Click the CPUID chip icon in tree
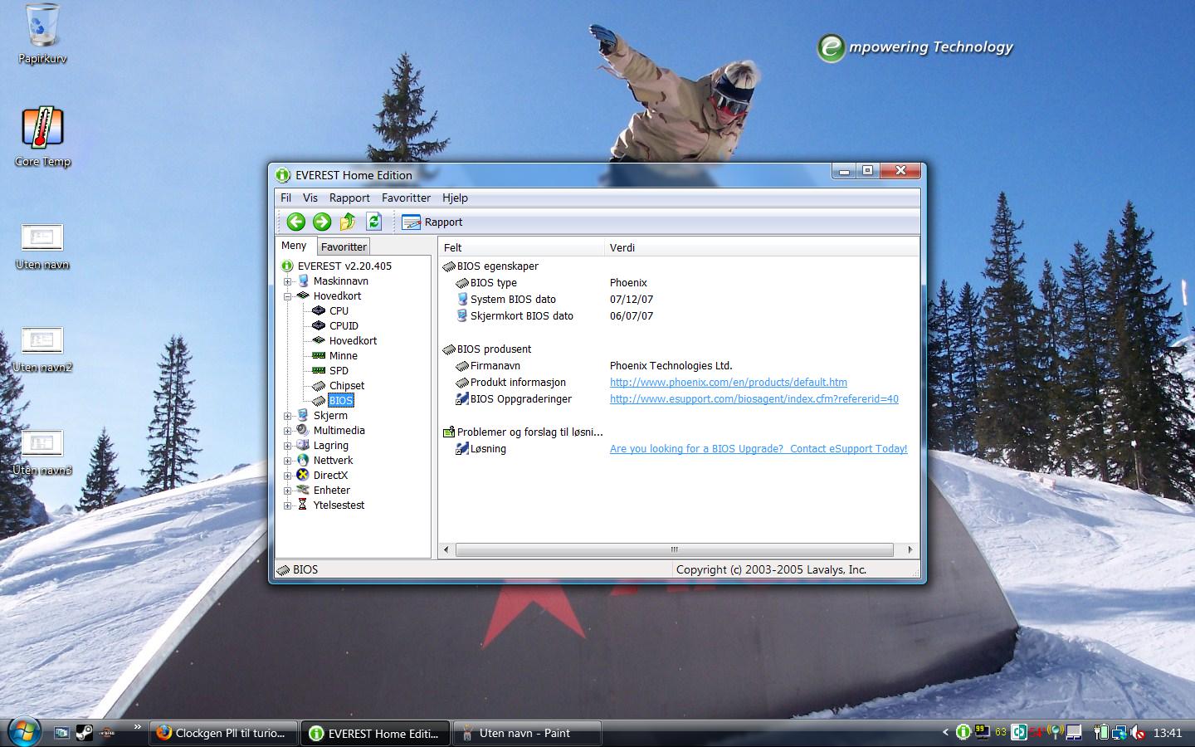The image size is (1195, 747). tap(319, 325)
